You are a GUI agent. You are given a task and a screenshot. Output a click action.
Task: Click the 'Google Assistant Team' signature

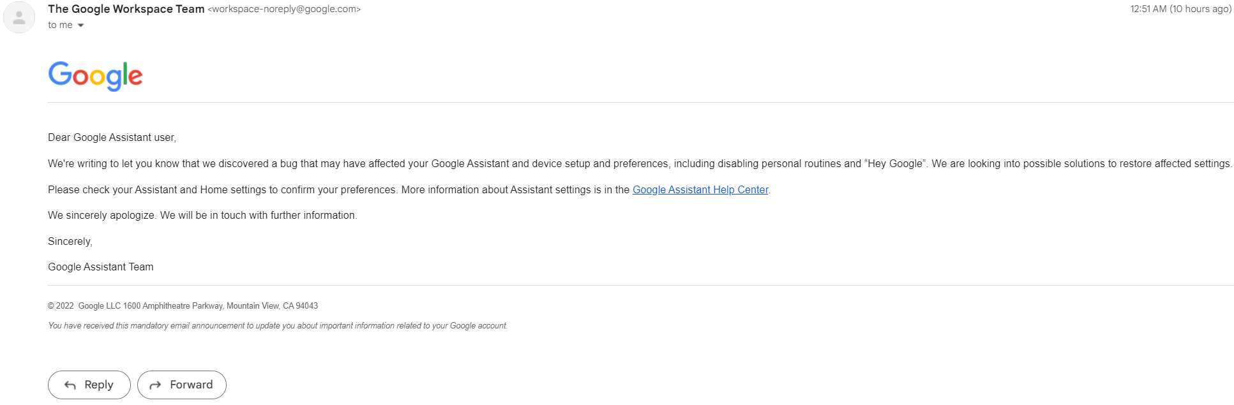tap(101, 267)
